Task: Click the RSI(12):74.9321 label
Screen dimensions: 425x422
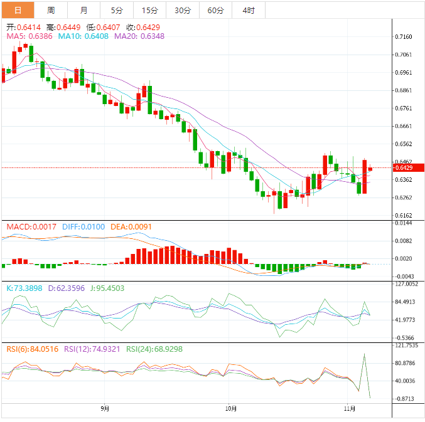Action: (x=92, y=349)
